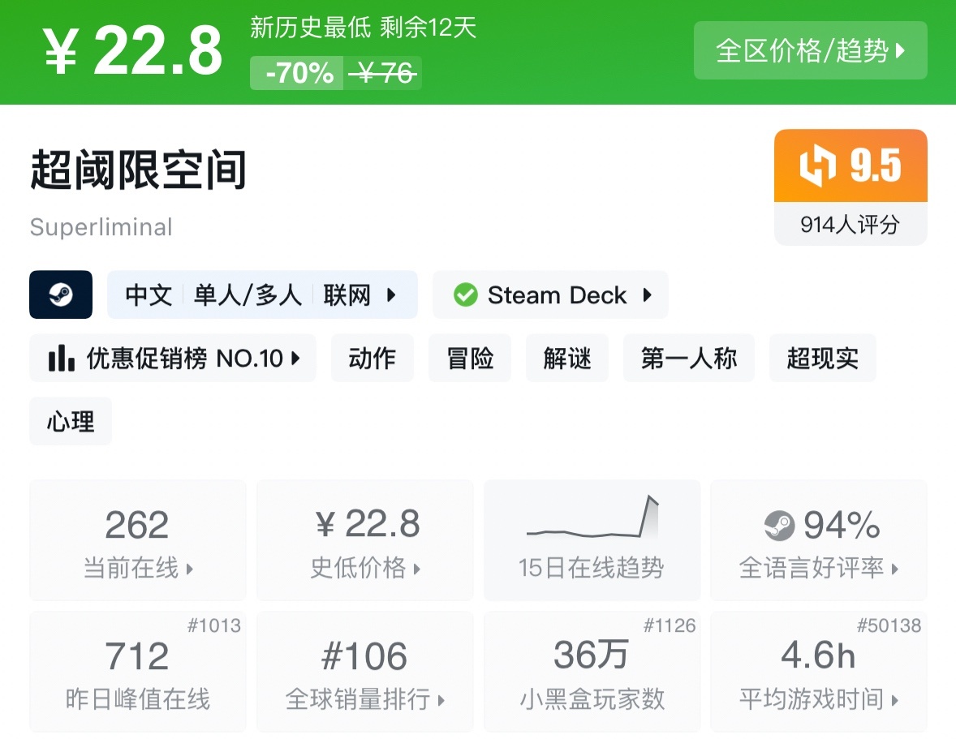956x739 pixels.
Task: Expand the 中文 单人/多人 联网 details
Action: tap(262, 294)
